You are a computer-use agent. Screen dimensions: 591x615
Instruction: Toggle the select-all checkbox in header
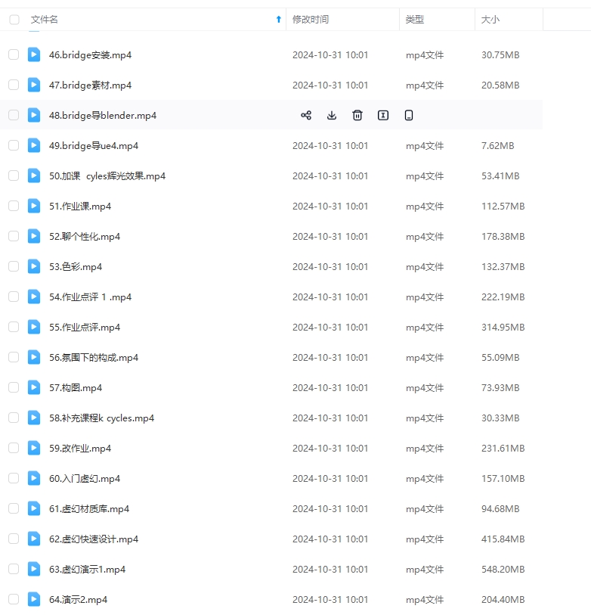[x=14, y=20]
